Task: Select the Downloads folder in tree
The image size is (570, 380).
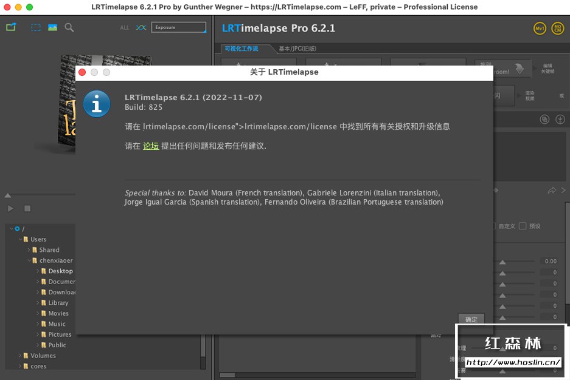Action: click(x=57, y=292)
